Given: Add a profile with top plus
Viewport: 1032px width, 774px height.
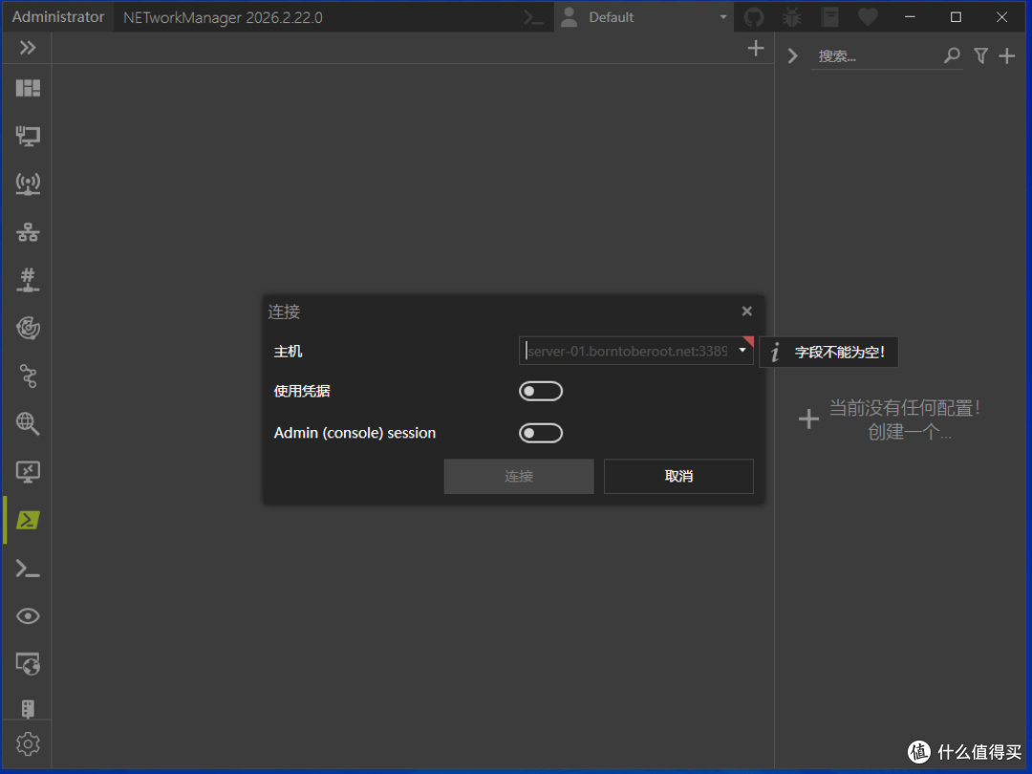Looking at the screenshot, I should (1006, 56).
